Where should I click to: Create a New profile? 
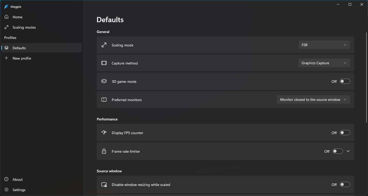click(x=22, y=58)
